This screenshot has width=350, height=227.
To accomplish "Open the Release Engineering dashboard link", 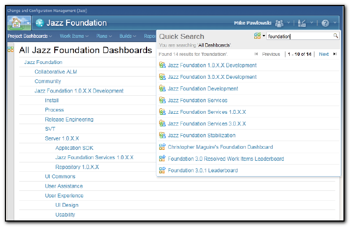I will [x=69, y=120].
